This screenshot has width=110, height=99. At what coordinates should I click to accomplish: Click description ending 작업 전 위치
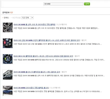(x=59, y=60)
